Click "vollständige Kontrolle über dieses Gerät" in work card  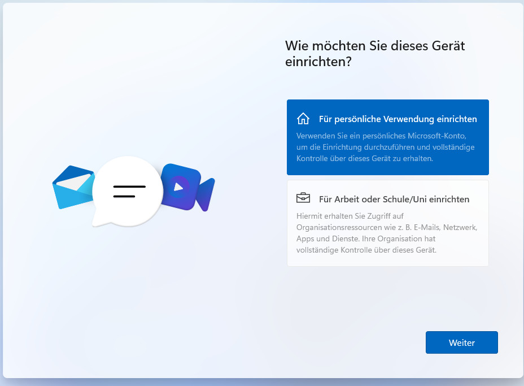[366, 250]
